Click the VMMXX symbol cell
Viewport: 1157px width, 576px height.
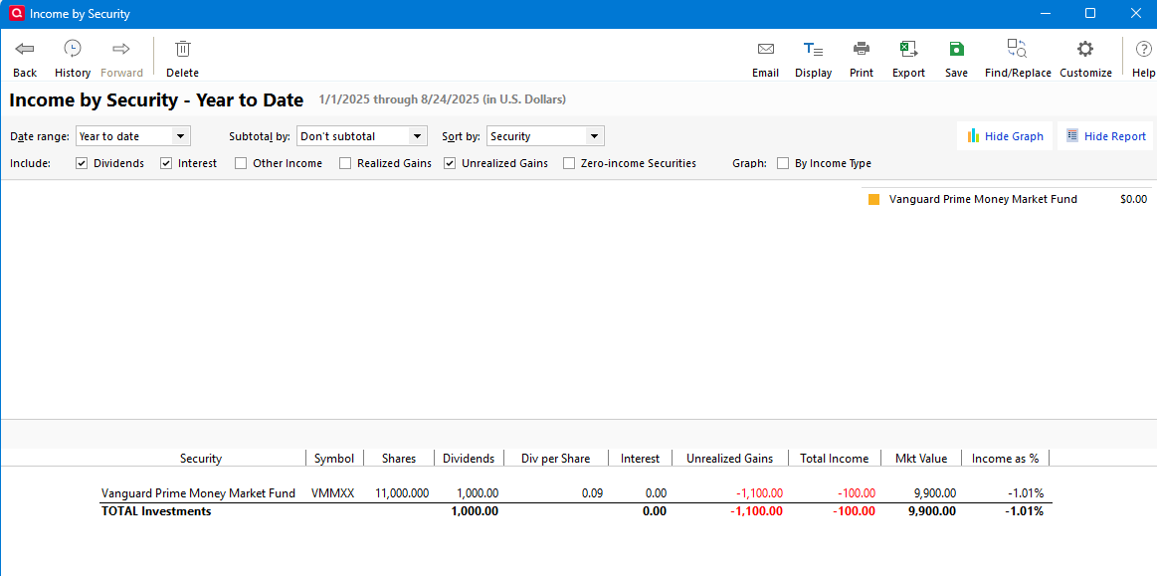[333, 493]
